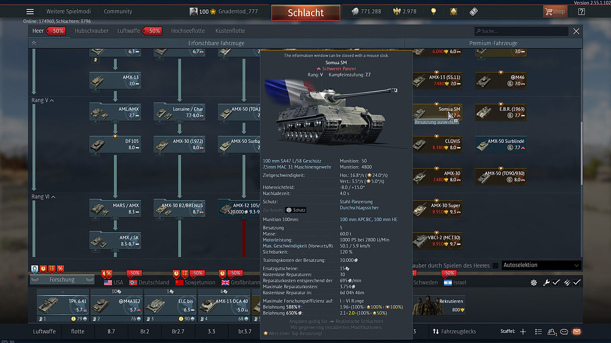611x343 pixels.
Task: Switch to the Hubschrauber tab
Action: pos(92,31)
